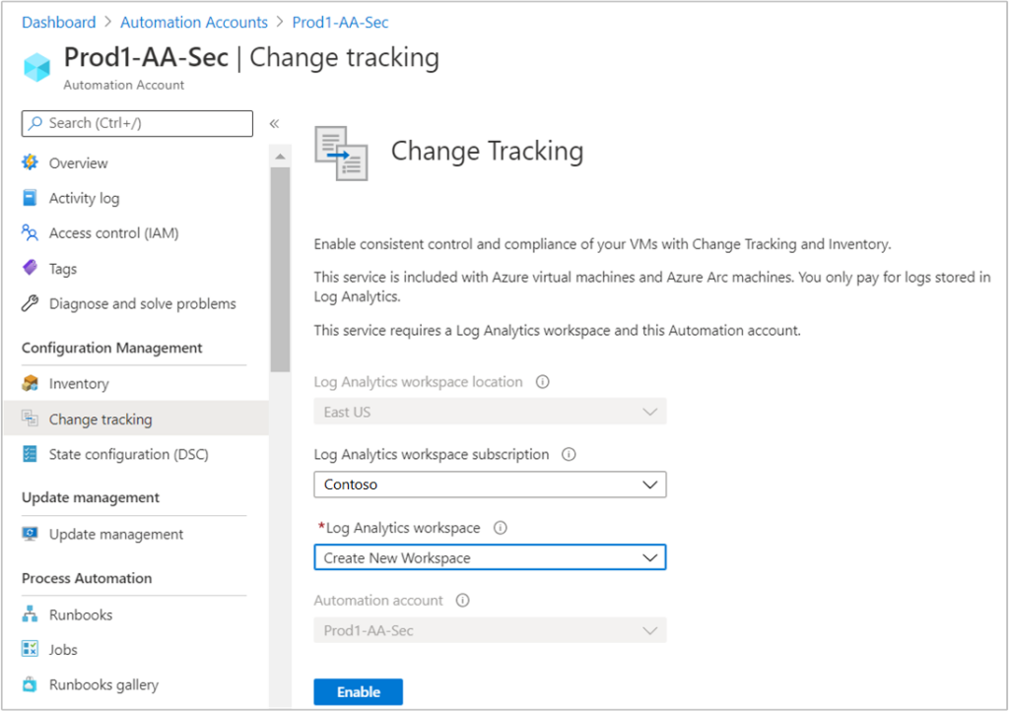Select the Inventory icon under Configuration Management
The height and width of the screenshot is (711, 1009).
point(33,383)
